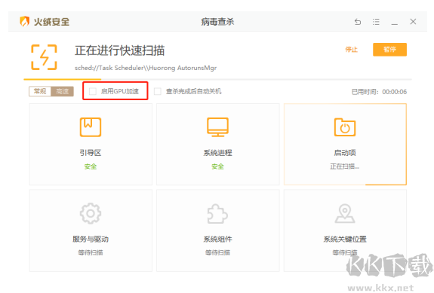Click 等待扫描 under 系统组件
Screen dimensions: 434x293
pyautogui.click(x=217, y=252)
